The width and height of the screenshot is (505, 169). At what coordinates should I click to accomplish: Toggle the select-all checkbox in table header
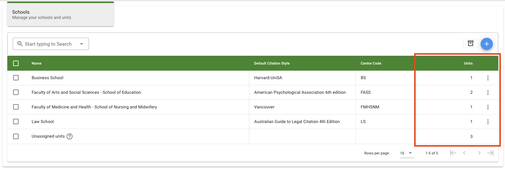(x=16, y=63)
